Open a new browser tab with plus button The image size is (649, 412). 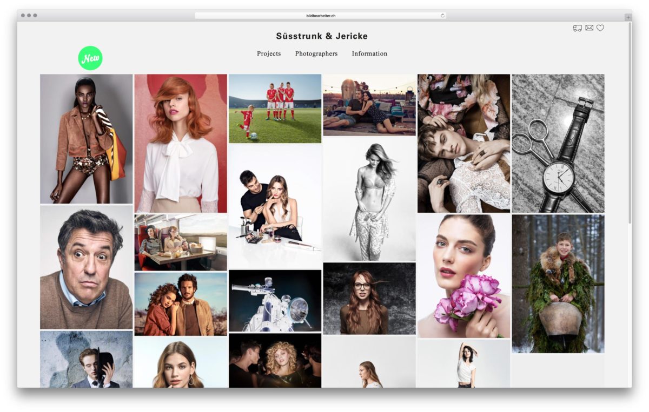628,17
